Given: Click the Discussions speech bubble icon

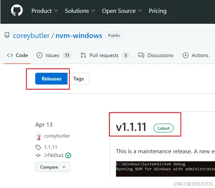Looking at the screenshot, I should click(141, 55).
